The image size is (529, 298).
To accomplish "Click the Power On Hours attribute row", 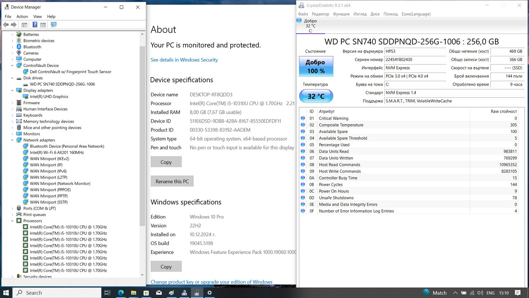I will (x=409, y=191).
